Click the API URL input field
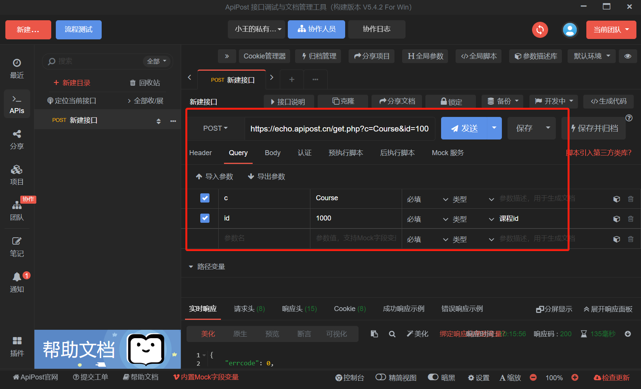Image resolution: width=641 pixels, height=389 pixels. pos(339,128)
